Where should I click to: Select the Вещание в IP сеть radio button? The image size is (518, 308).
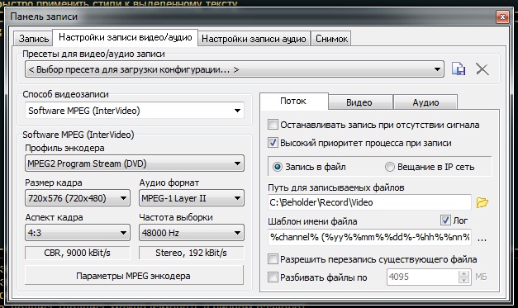[389, 167]
